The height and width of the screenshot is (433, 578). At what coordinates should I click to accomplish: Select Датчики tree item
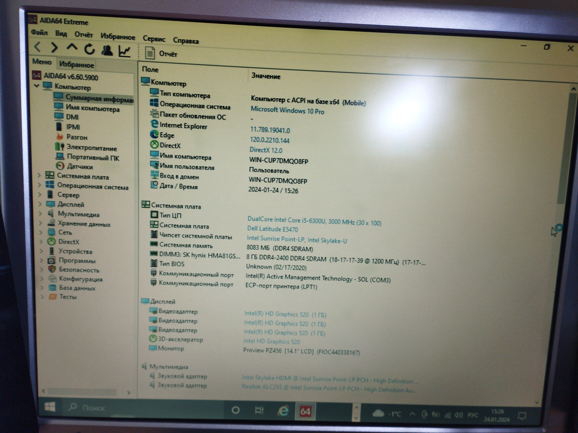tap(74, 166)
